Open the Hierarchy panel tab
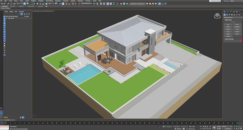The height and width of the screenshot is (130, 243). tap(230, 12)
